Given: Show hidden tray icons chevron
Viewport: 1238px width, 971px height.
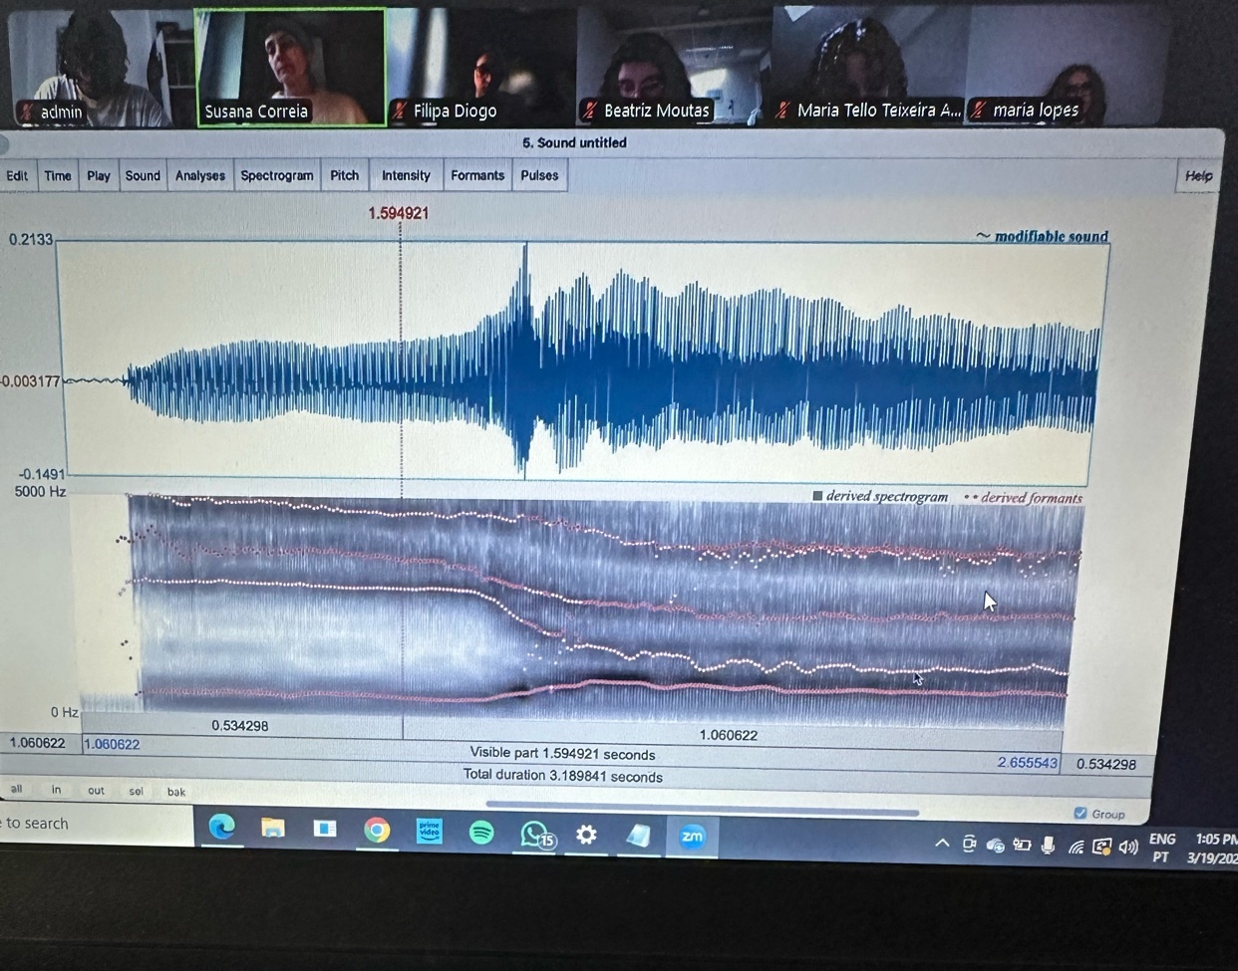Looking at the screenshot, I should coord(942,844).
